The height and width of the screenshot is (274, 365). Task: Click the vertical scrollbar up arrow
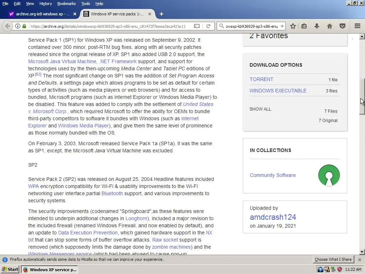[362, 36]
